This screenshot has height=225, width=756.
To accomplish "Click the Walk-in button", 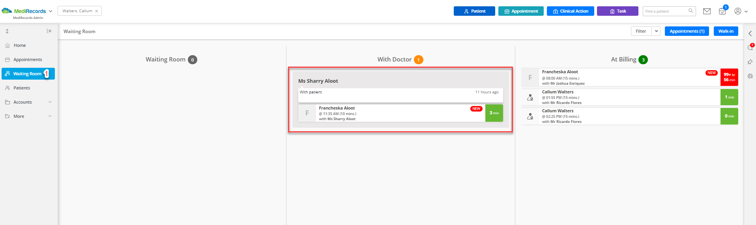I will 726,31.
